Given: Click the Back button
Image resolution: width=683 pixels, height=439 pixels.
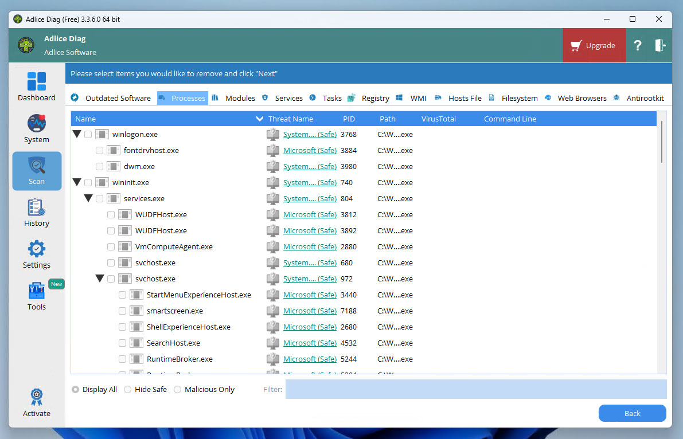Looking at the screenshot, I should coord(632,413).
